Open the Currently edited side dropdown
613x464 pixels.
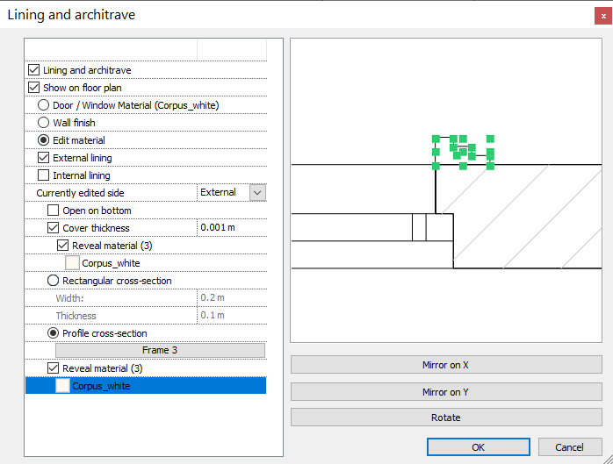257,193
